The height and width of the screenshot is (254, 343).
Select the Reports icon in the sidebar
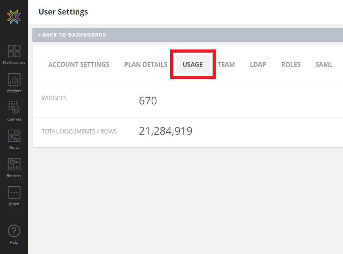pyautogui.click(x=14, y=167)
